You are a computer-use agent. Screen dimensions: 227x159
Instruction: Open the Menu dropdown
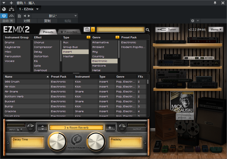pyautogui.click(x=216, y=30)
